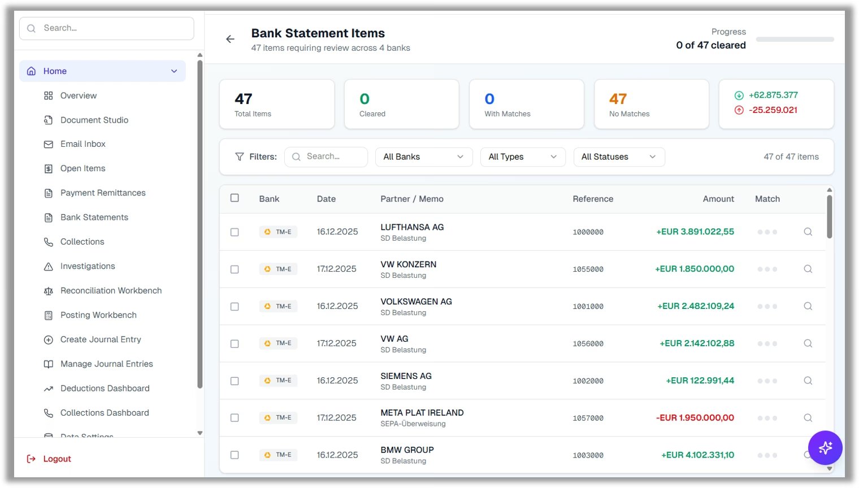Click the magnifier icon on the LUFTHANSA AG row
The width and height of the screenshot is (859, 488).
(808, 232)
